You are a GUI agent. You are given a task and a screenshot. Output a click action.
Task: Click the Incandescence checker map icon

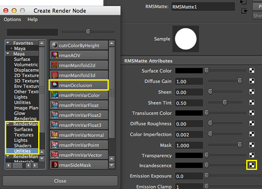coord(252,165)
